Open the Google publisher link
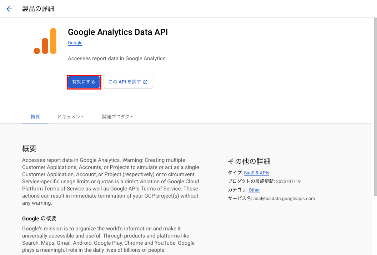 click(x=75, y=43)
